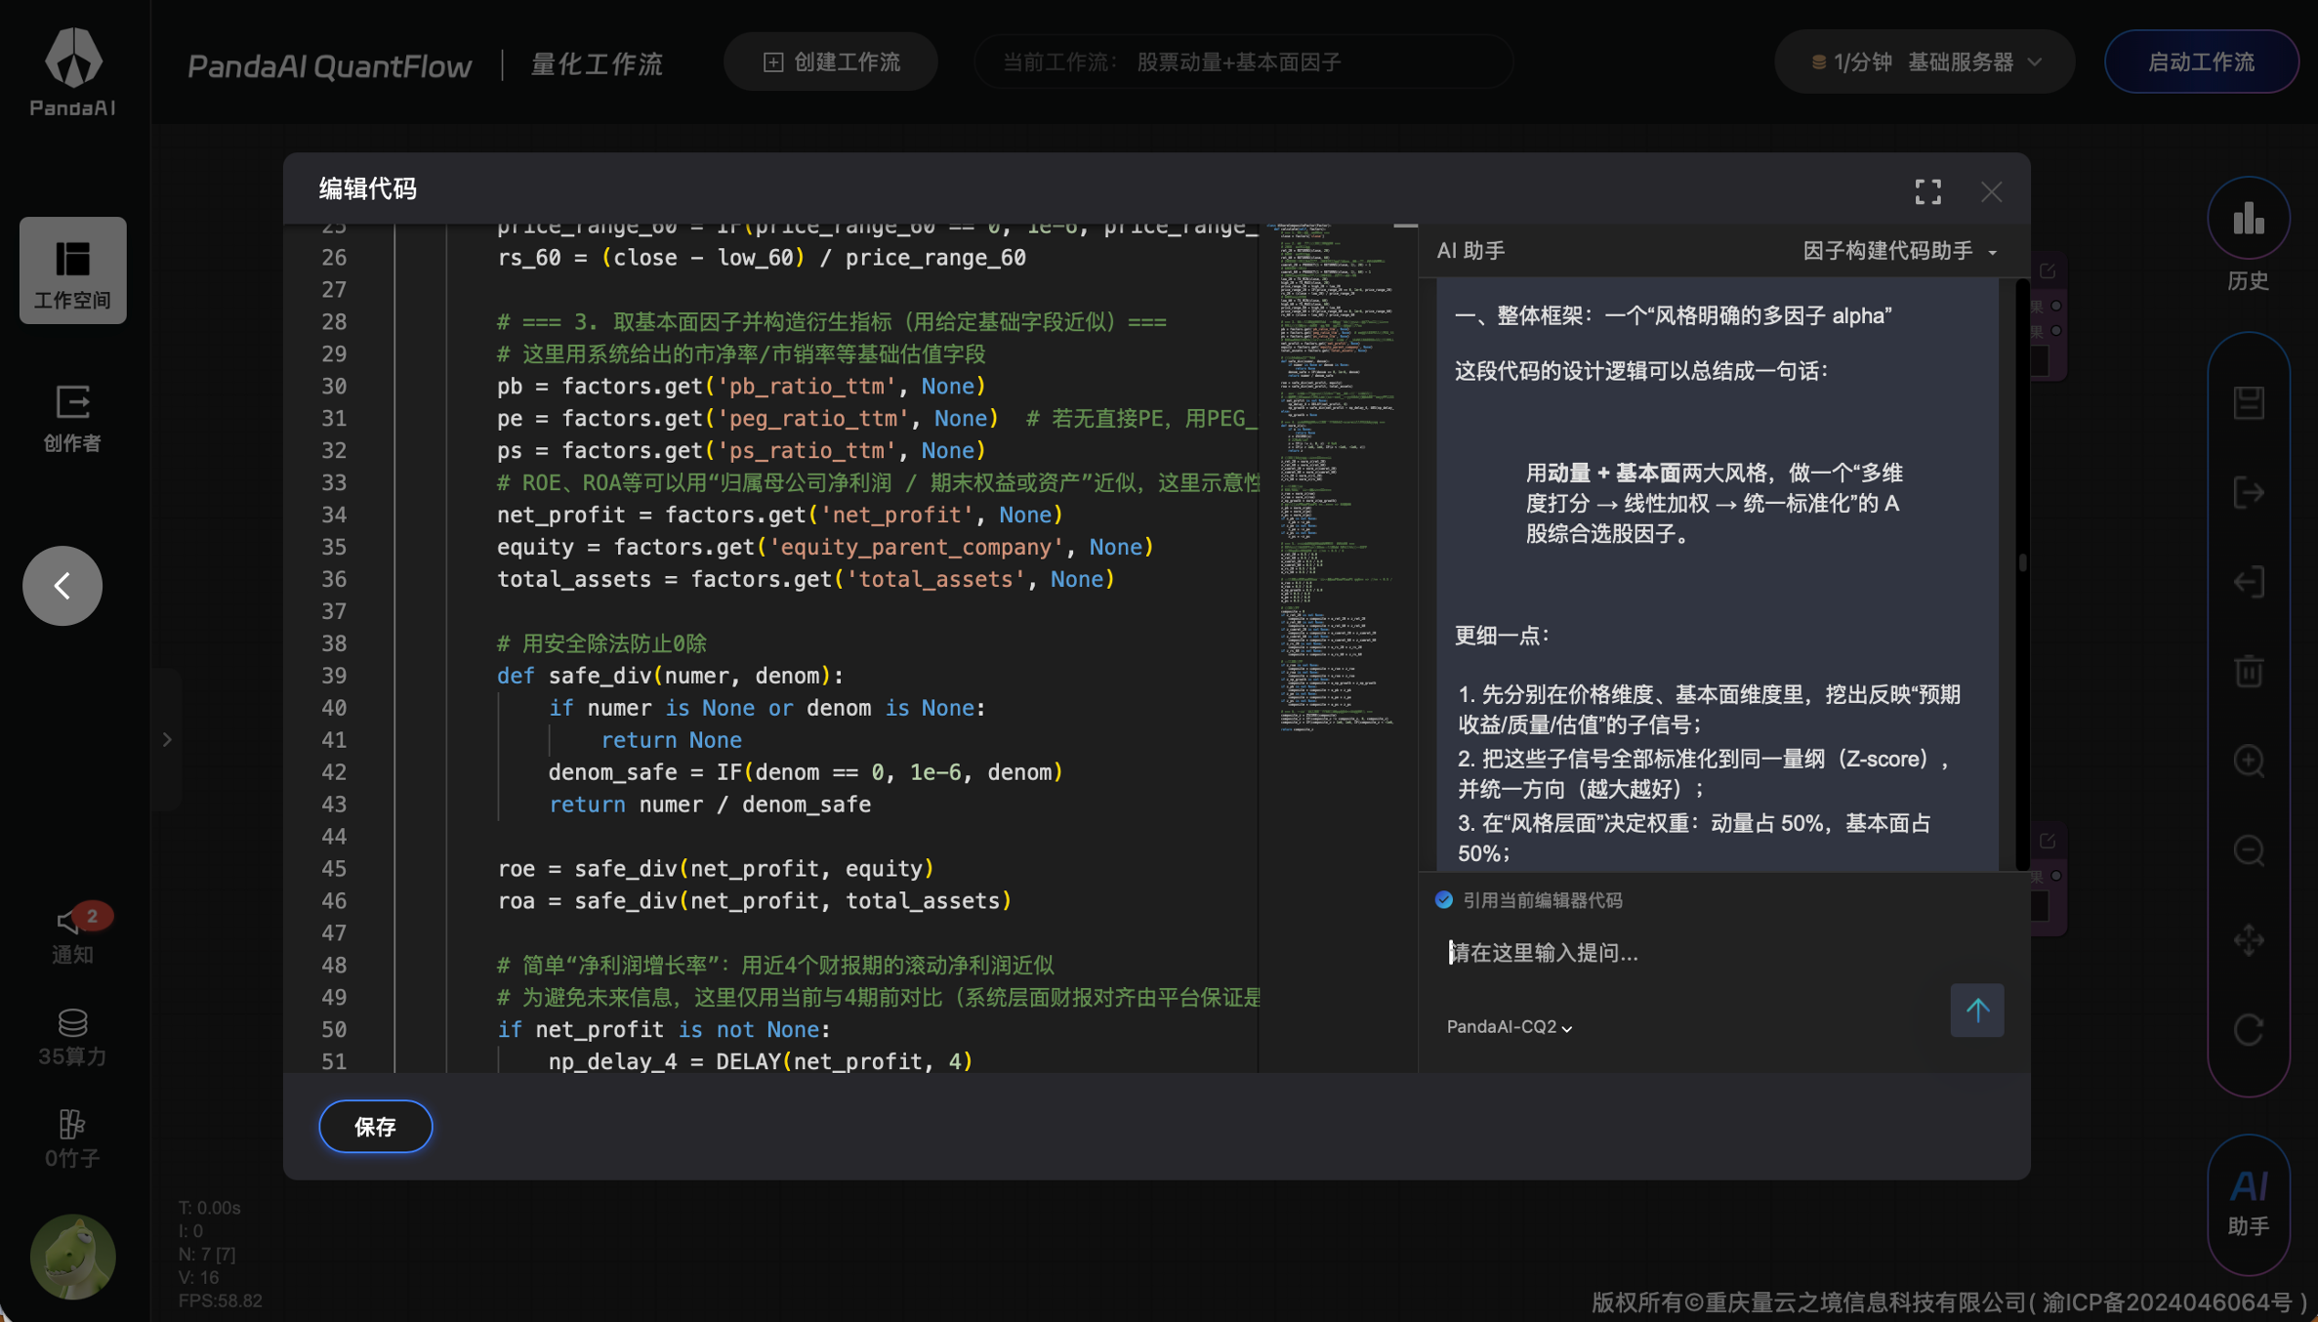Click the four-arrow move icon in right toolbar

(2249, 939)
